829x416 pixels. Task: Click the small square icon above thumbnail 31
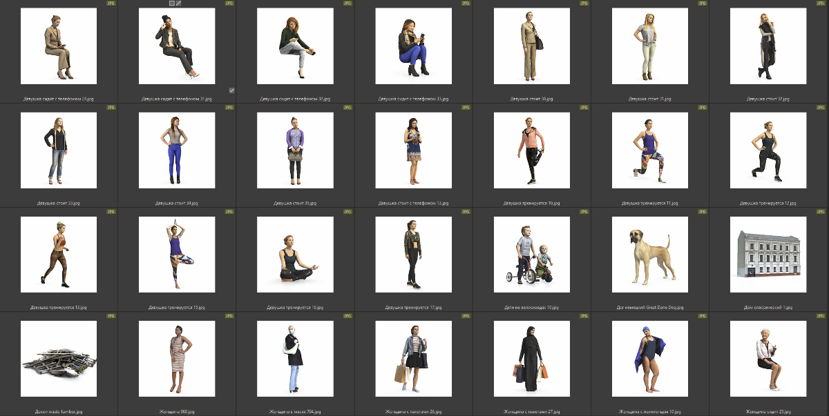coord(172,3)
